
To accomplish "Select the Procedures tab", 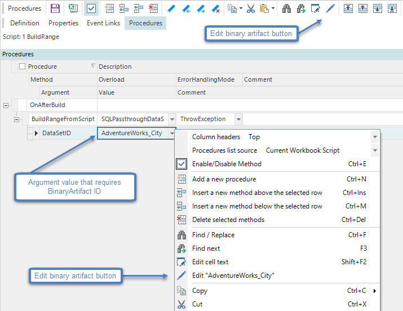I will click(145, 23).
